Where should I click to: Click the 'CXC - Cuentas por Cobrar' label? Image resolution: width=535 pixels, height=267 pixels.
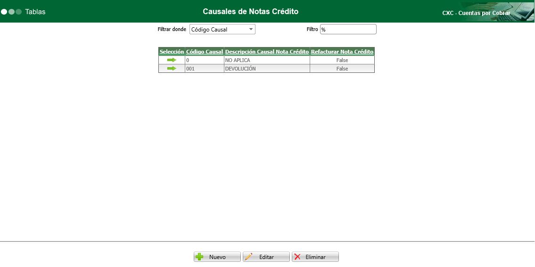[476, 13]
